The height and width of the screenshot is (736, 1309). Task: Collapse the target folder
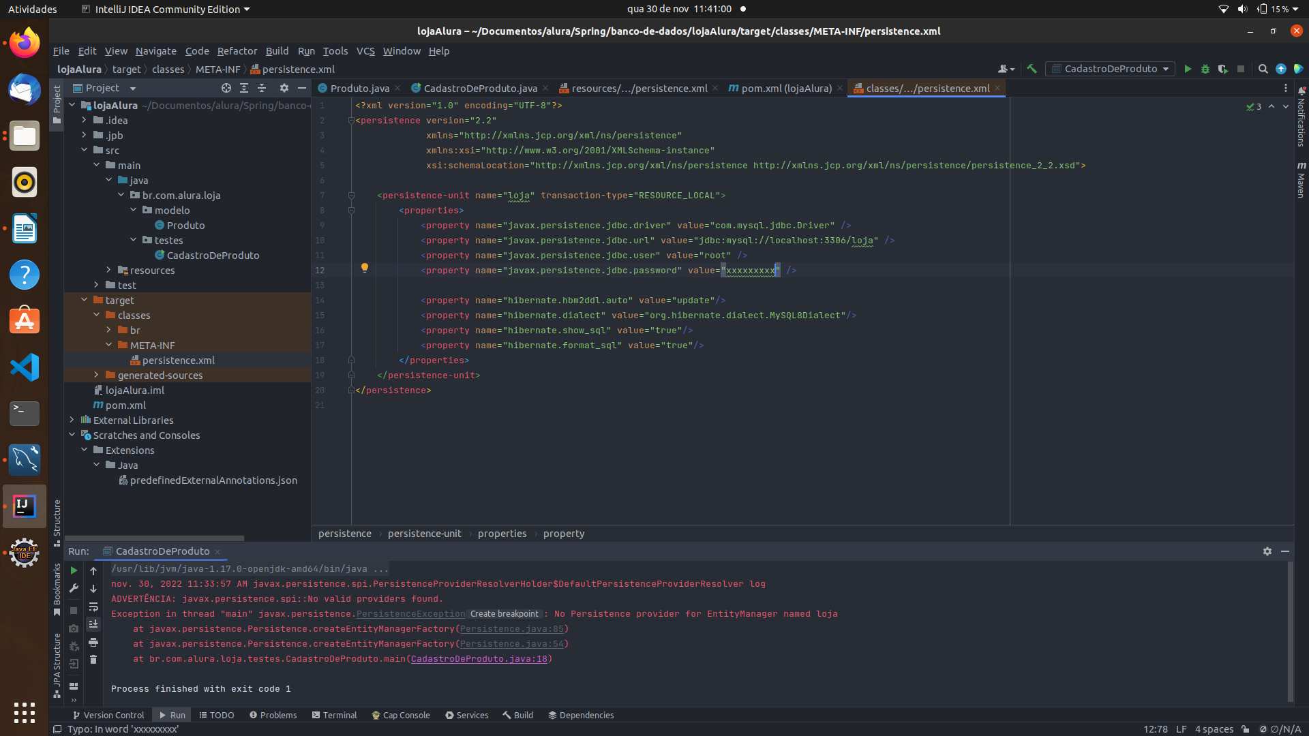click(84, 301)
